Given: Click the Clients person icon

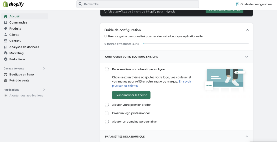Looking at the screenshot, I should (x=6, y=35).
